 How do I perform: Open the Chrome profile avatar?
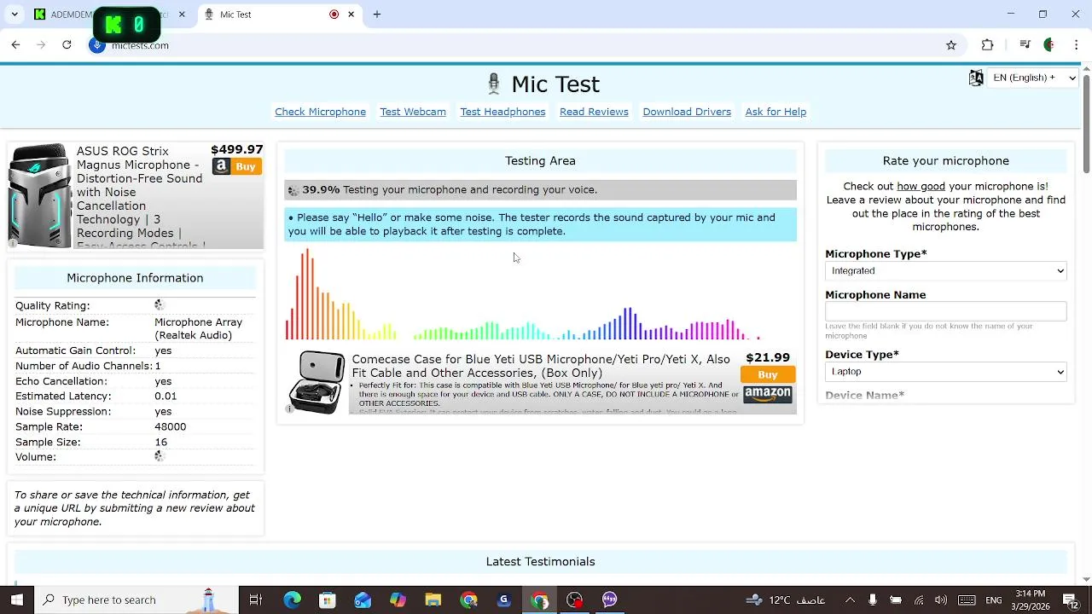1050,45
